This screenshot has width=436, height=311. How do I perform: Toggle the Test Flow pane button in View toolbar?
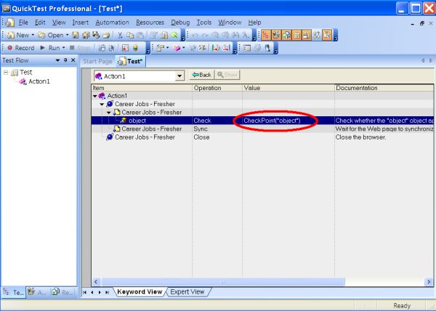point(266,35)
